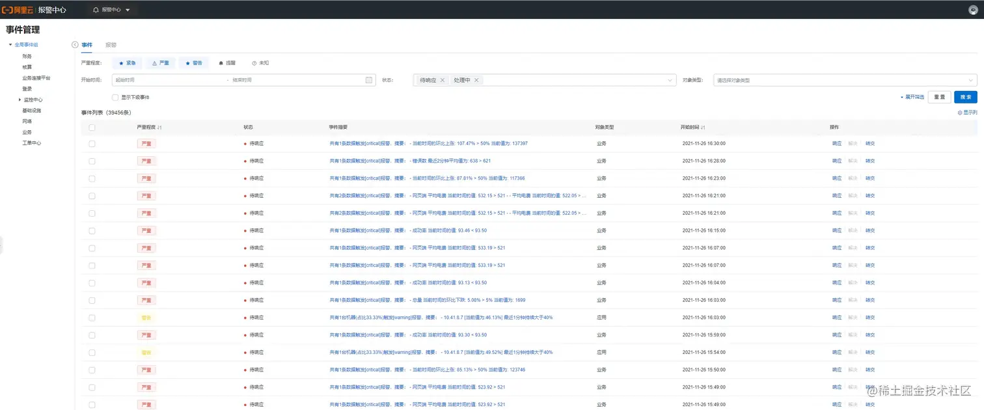Sort by the 开始时间 column sort icon
Viewport: 984px width, 410px height.
click(704, 128)
